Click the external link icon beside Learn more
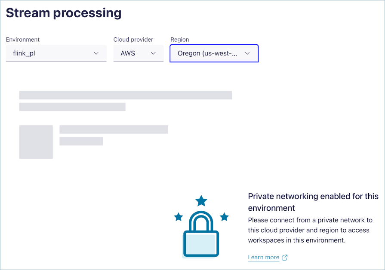 pyautogui.click(x=284, y=257)
